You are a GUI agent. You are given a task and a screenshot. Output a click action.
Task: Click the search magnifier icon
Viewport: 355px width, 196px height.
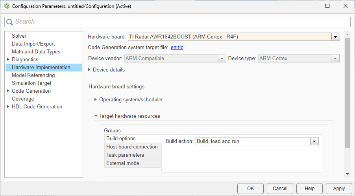coord(10,22)
